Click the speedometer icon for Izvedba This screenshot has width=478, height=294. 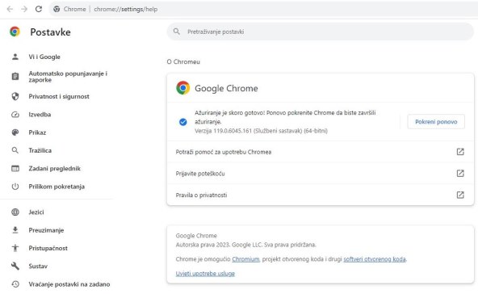(15, 115)
